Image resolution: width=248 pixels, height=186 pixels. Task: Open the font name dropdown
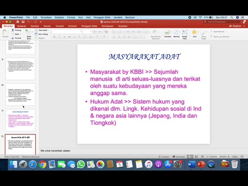pyautogui.click(x=81, y=32)
